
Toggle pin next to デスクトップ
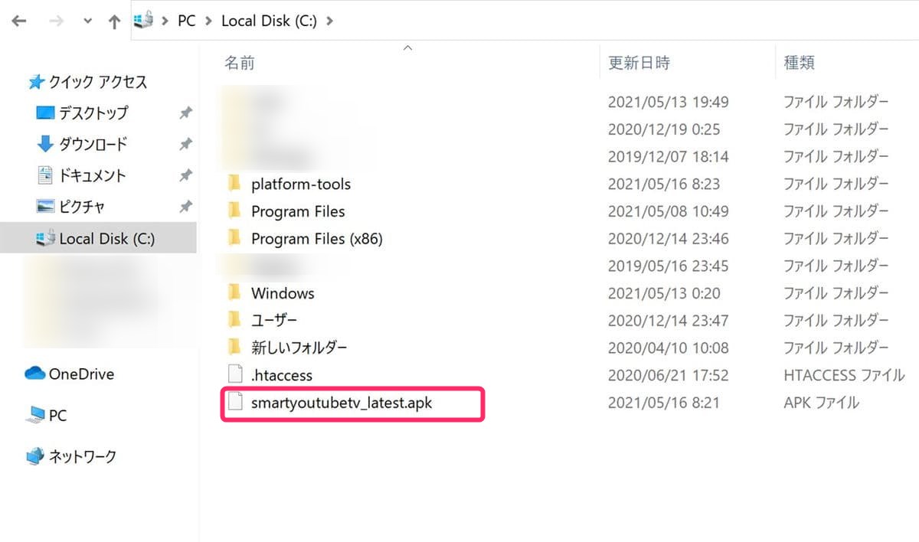pos(185,113)
